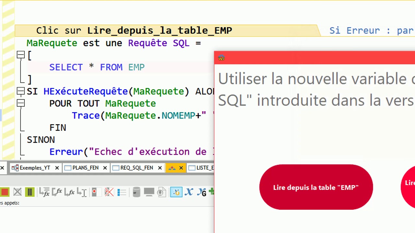Viewport: 415px width, 233px height.
Task: Open the HF database cylinder icon
Action: 136,192
